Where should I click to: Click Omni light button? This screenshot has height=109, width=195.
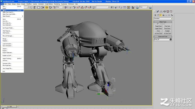pos(158,31)
